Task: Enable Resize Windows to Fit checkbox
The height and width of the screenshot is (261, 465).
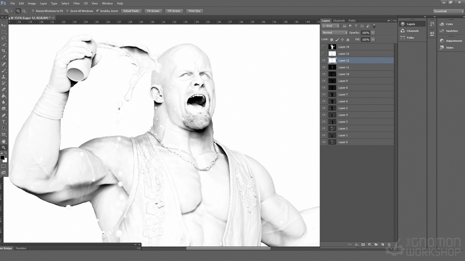Action: 33,11
